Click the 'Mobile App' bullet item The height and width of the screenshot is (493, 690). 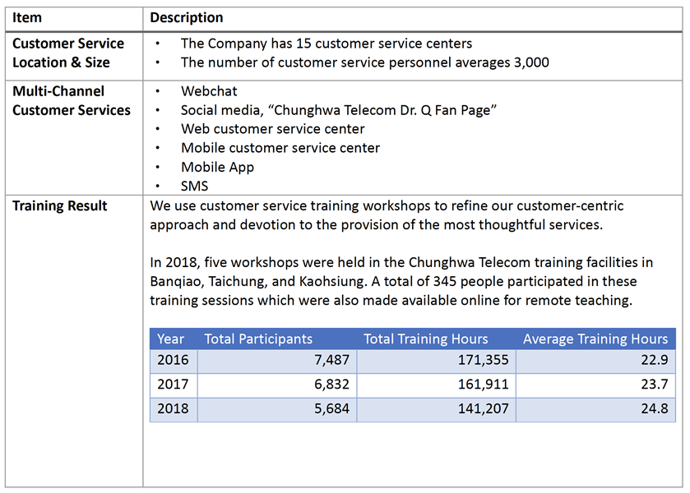pyautogui.click(x=217, y=167)
